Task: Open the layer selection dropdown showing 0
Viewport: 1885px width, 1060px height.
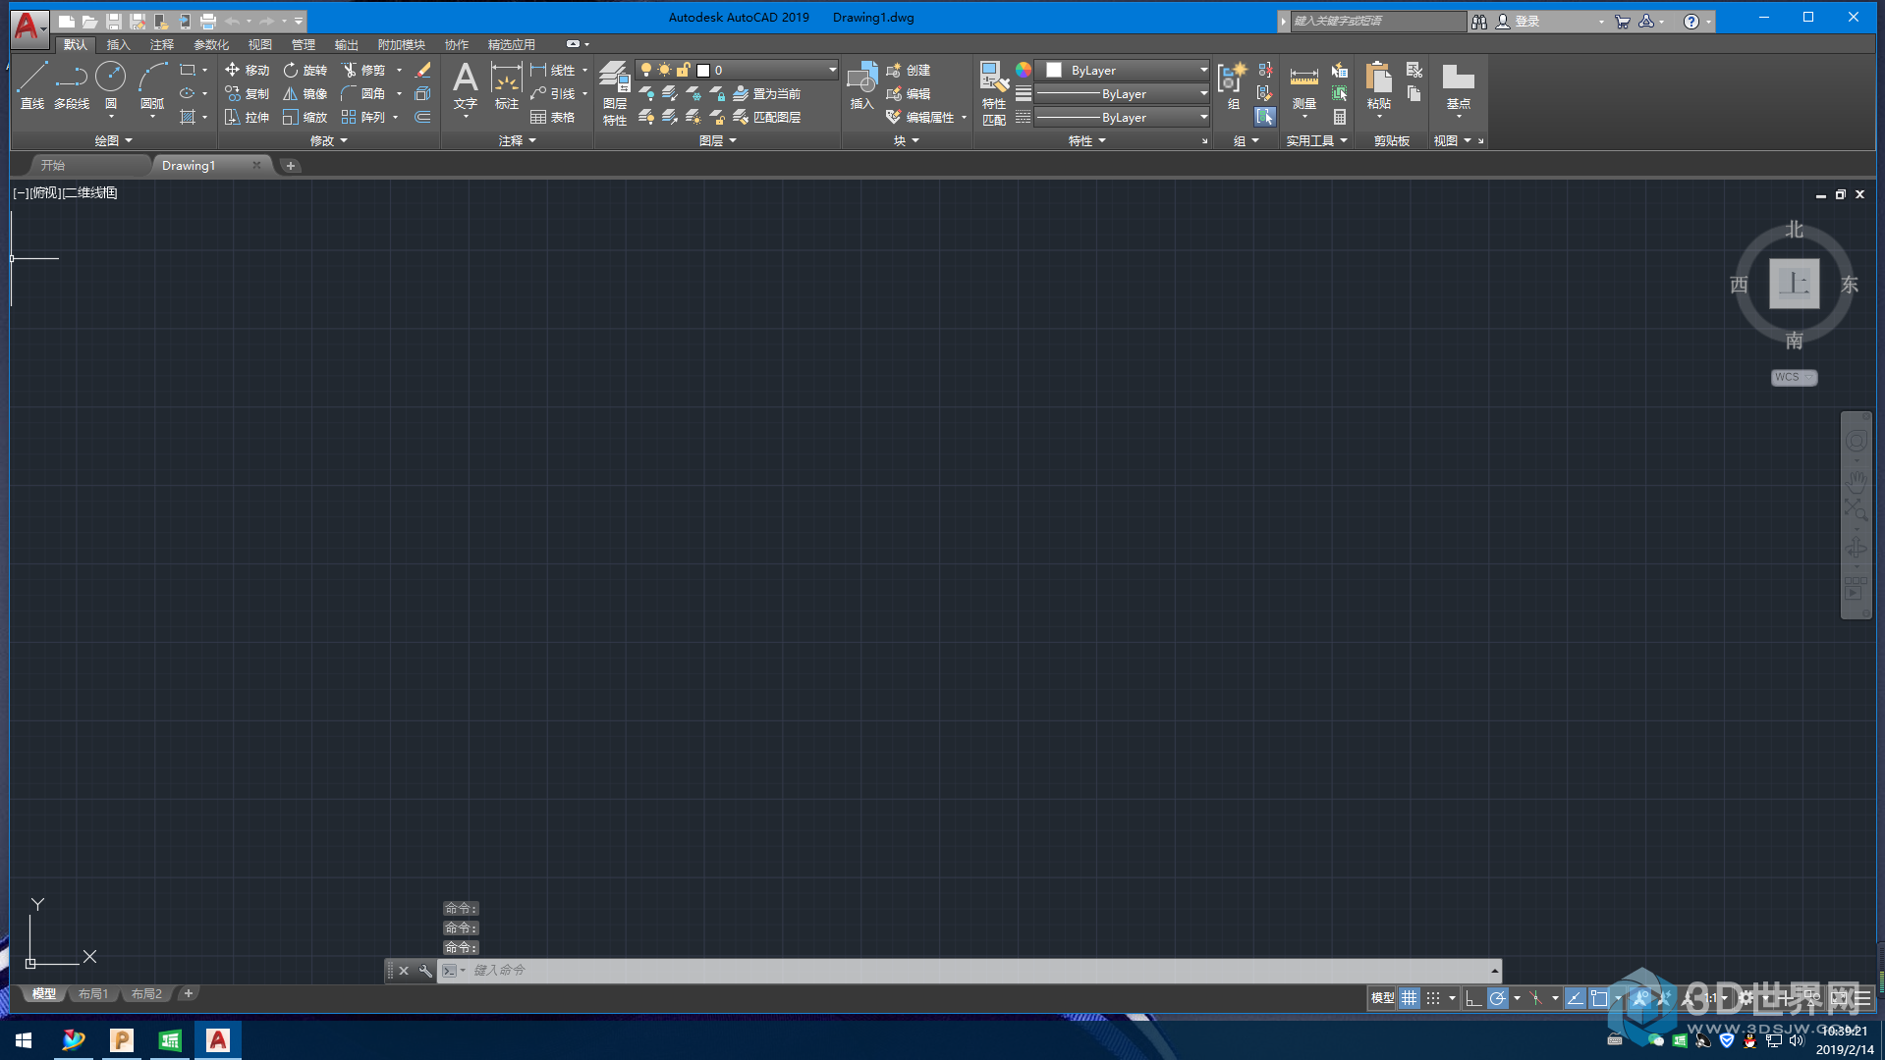Action: (x=737, y=70)
